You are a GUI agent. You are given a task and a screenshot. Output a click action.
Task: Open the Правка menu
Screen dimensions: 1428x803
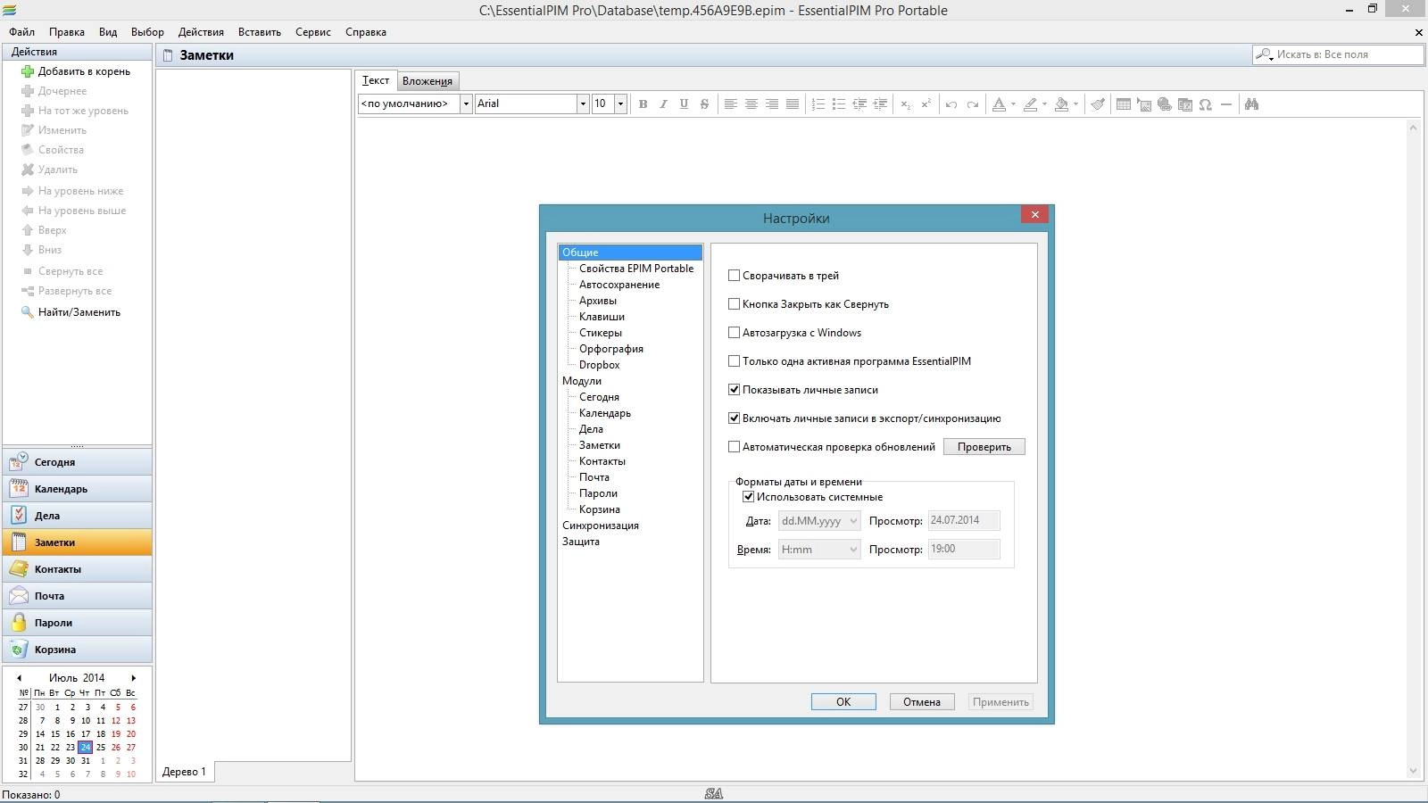click(x=67, y=32)
